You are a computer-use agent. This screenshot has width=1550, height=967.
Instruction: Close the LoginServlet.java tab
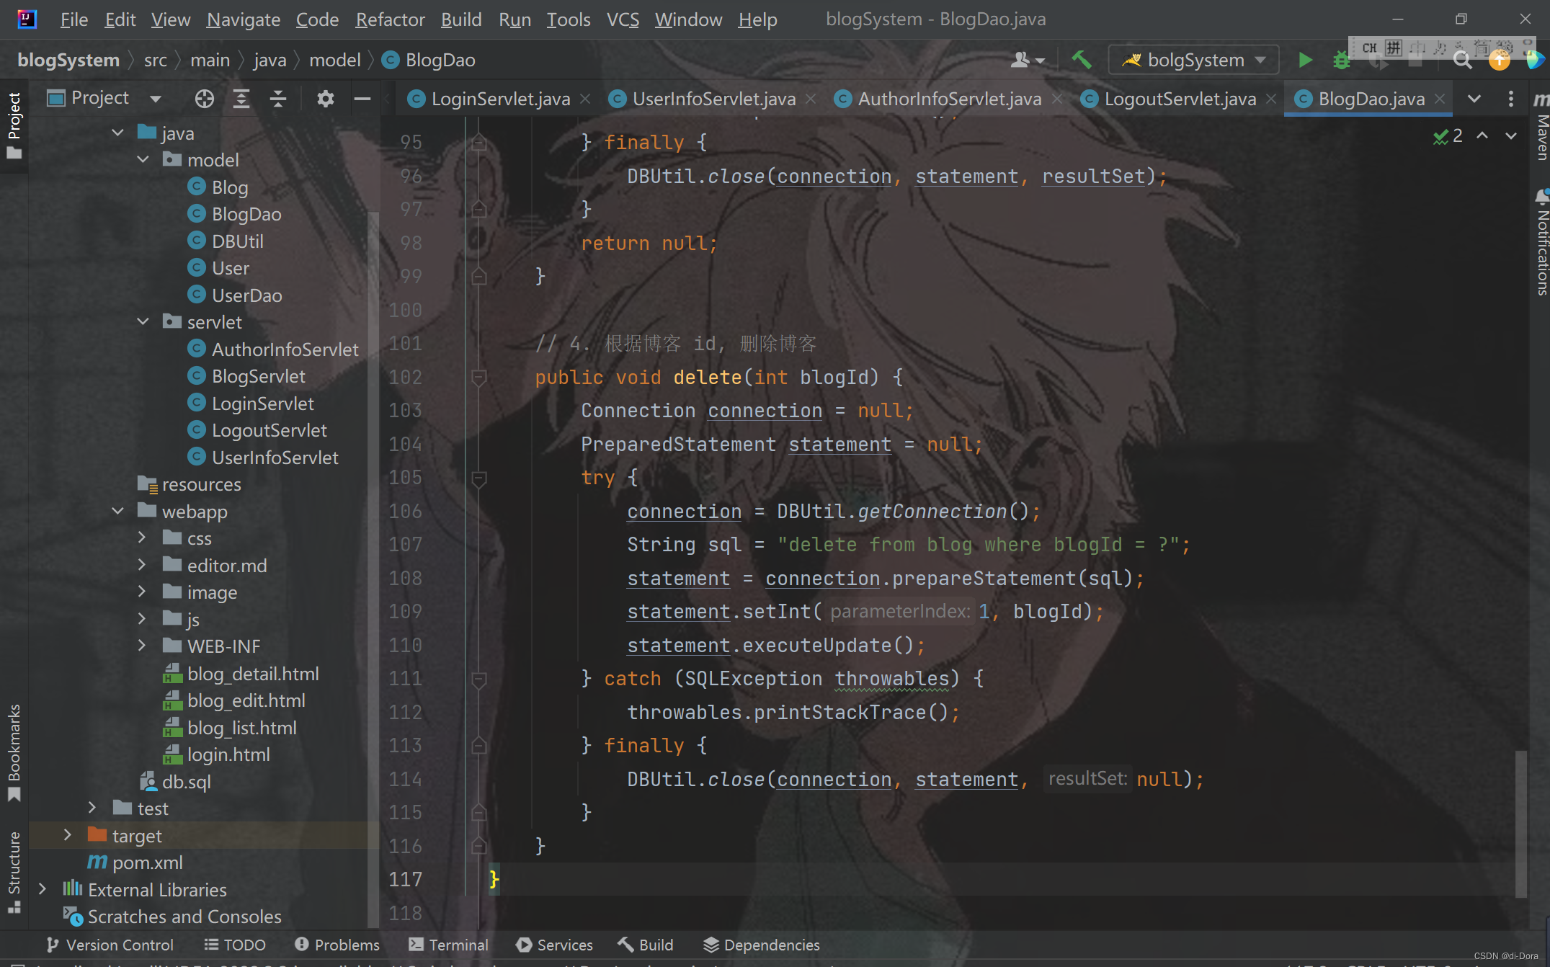coord(585,99)
